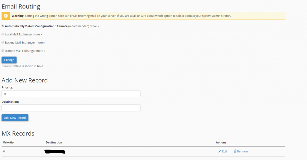
Task: Expand 'more »' for Local Mail Exchanger
Action: (x=37, y=35)
